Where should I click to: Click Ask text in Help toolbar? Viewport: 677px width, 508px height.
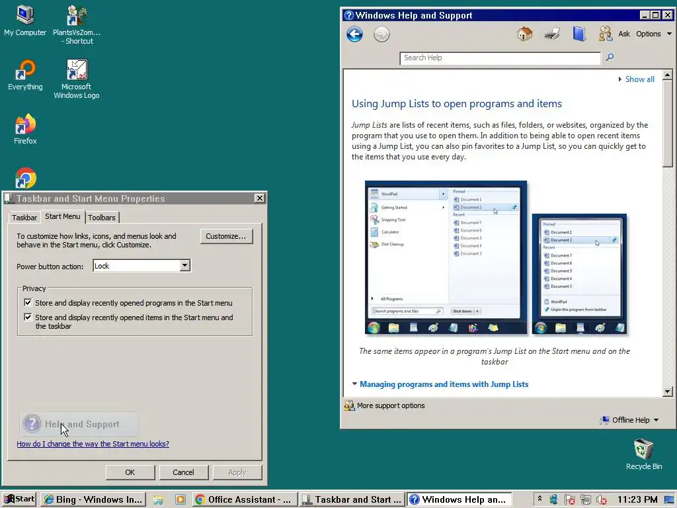624,34
